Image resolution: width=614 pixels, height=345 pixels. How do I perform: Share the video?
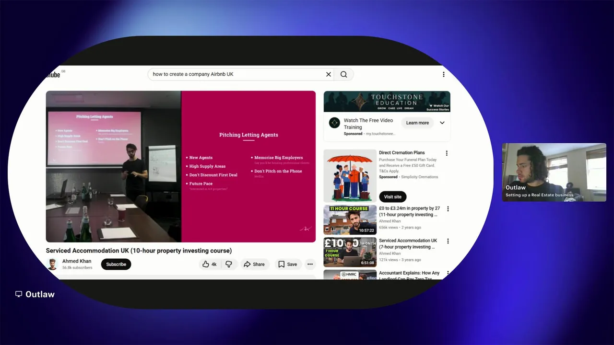[254, 264]
